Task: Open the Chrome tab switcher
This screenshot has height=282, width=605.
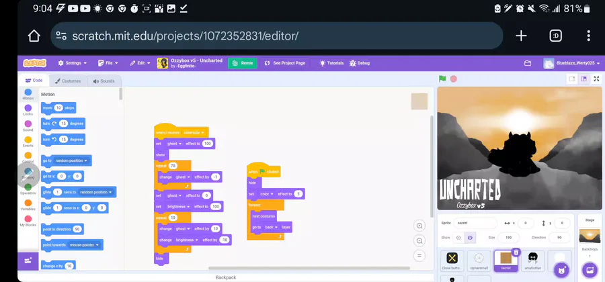Action: (555, 36)
